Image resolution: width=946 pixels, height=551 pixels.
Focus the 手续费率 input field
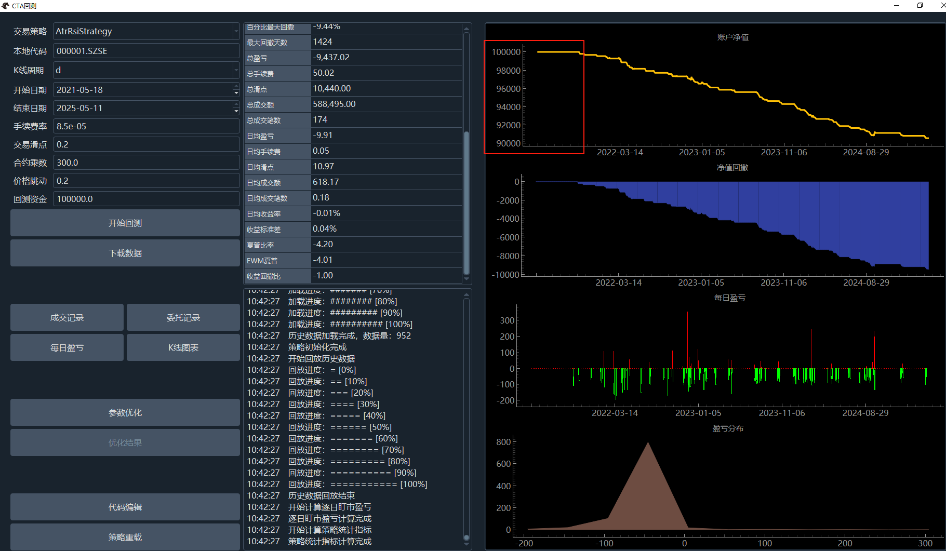coord(146,126)
